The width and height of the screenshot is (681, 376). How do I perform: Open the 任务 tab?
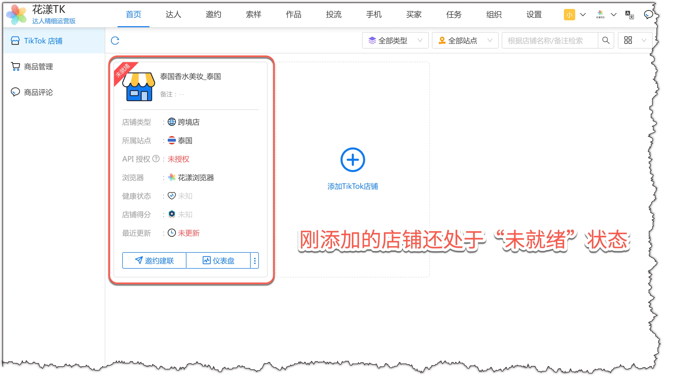pyautogui.click(x=454, y=14)
